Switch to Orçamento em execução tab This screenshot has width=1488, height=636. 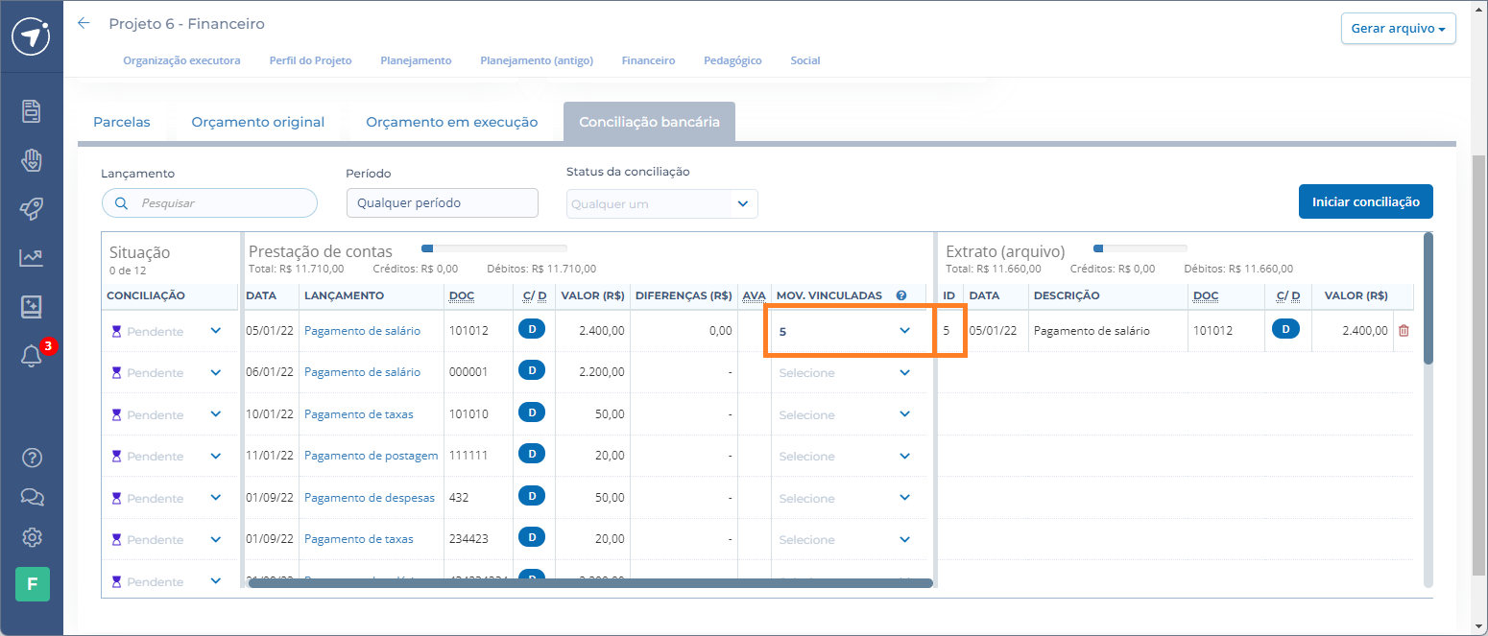(451, 122)
